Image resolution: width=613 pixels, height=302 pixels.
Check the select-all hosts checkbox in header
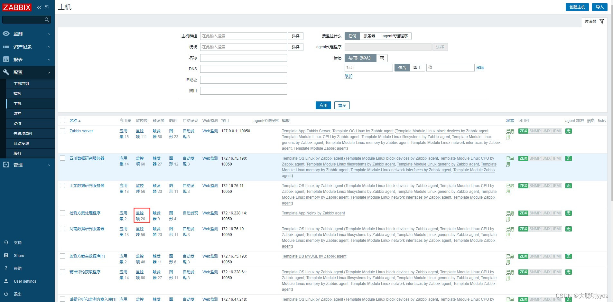[x=62, y=120]
